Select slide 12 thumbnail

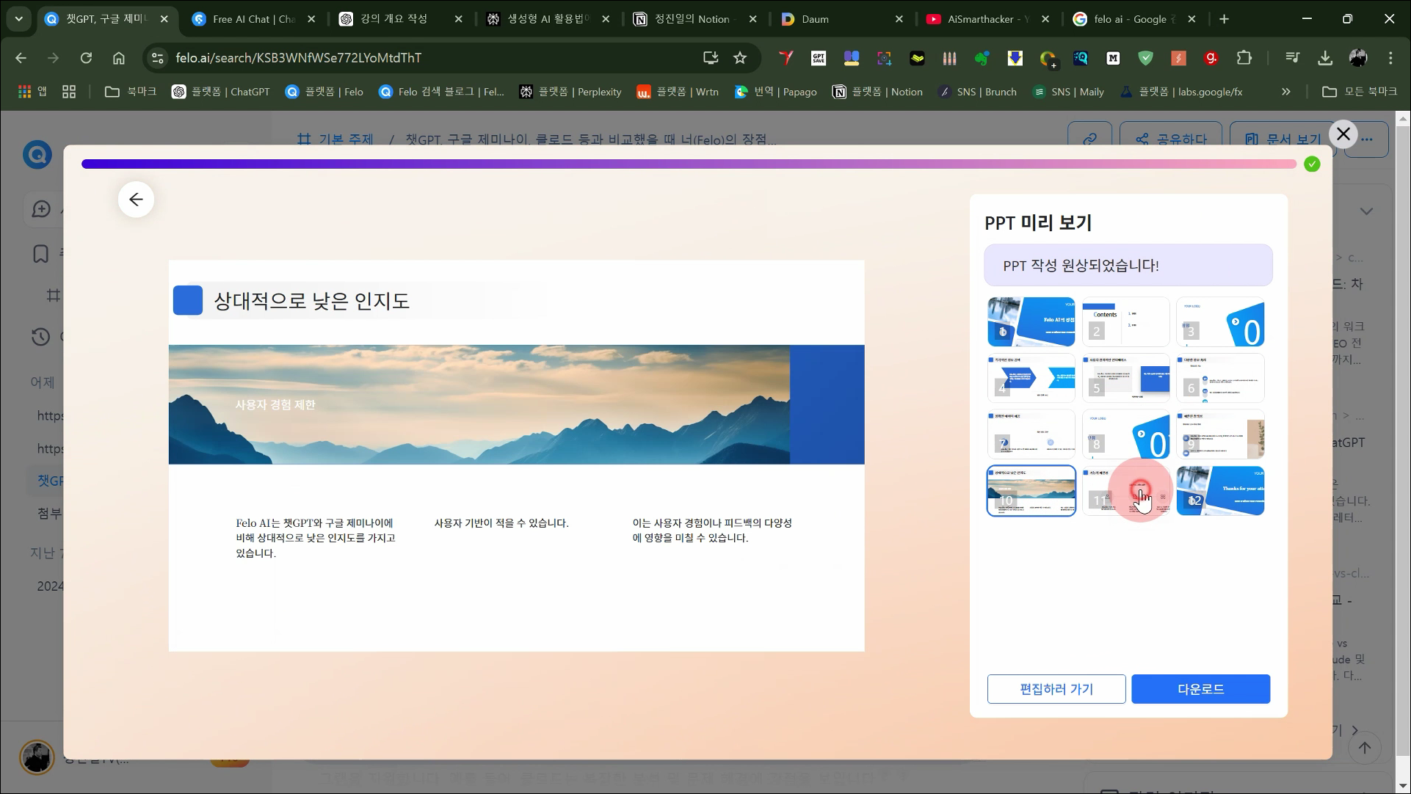[1220, 491]
